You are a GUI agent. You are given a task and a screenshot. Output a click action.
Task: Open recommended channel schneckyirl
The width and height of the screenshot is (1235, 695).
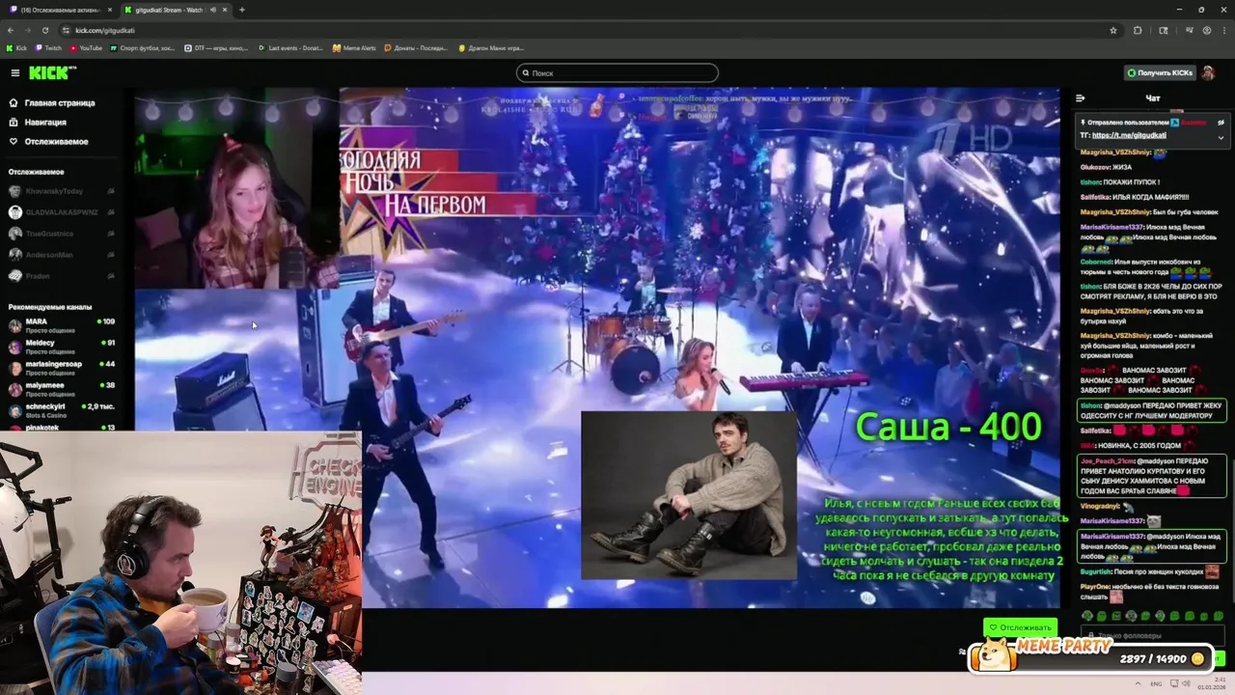pos(60,410)
